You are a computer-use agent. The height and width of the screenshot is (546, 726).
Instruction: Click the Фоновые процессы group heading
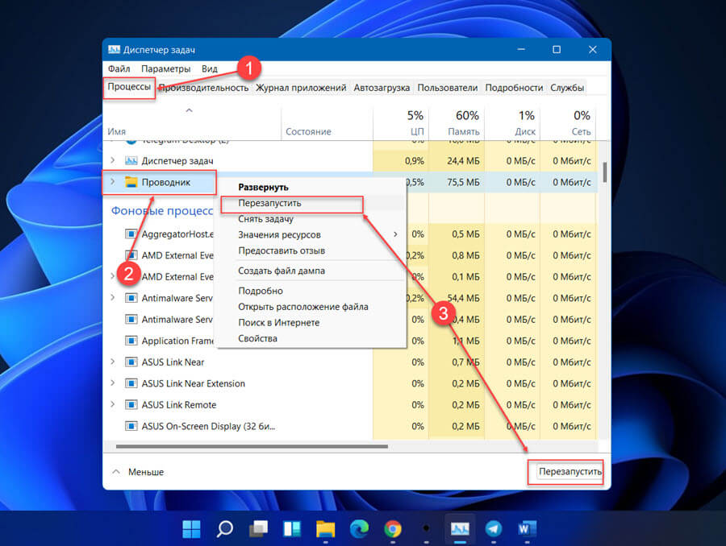[161, 211]
